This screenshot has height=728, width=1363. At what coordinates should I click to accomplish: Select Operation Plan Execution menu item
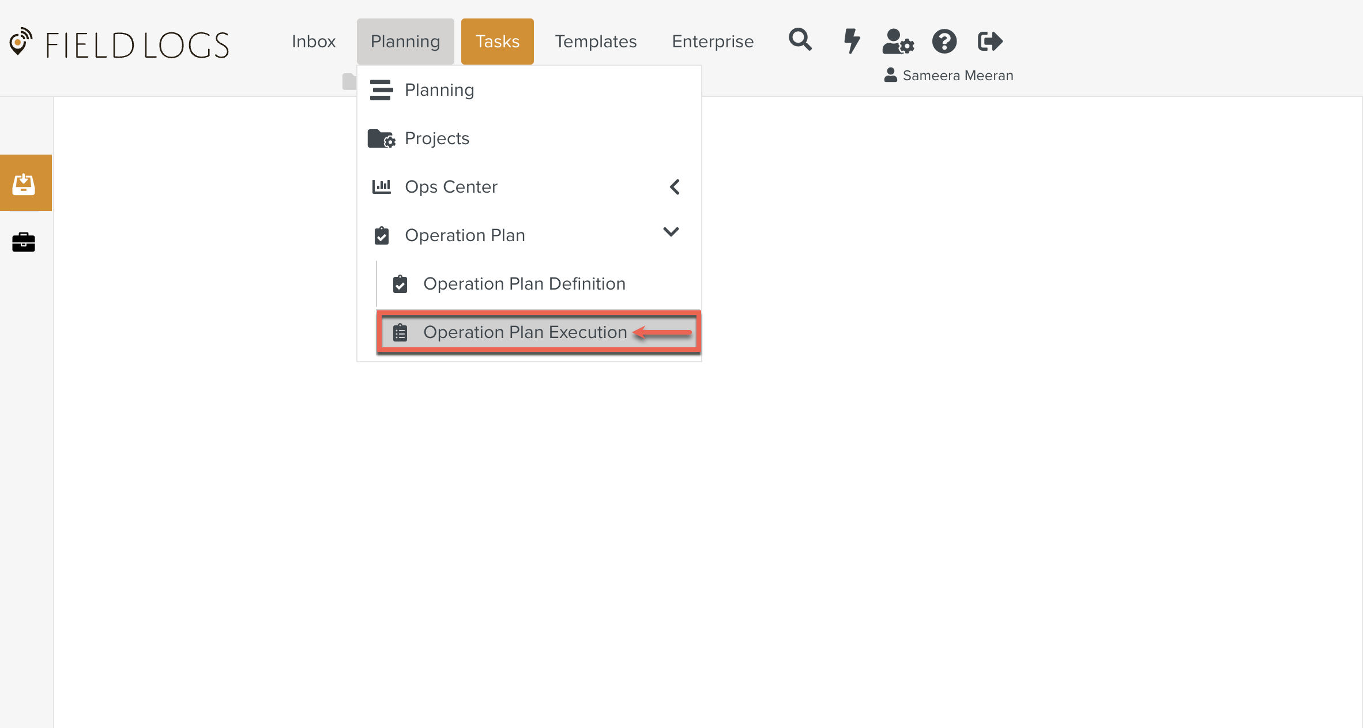(525, 332)
